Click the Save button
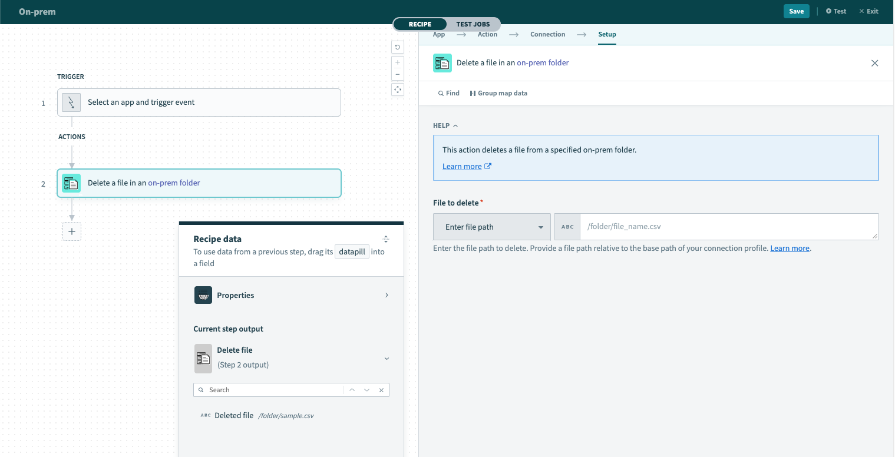This screenshot has height=457, width=895. coord(796,11)
